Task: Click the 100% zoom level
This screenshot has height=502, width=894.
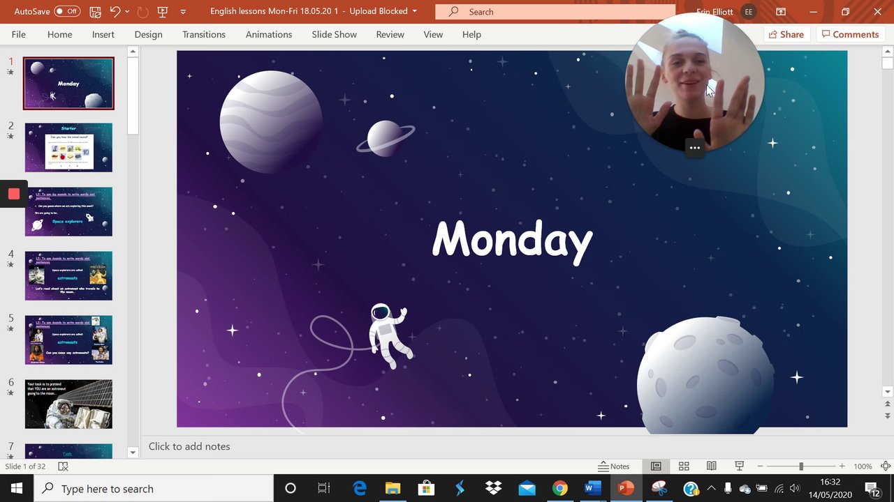Action: pyautogui.click(x=863, y=466)
